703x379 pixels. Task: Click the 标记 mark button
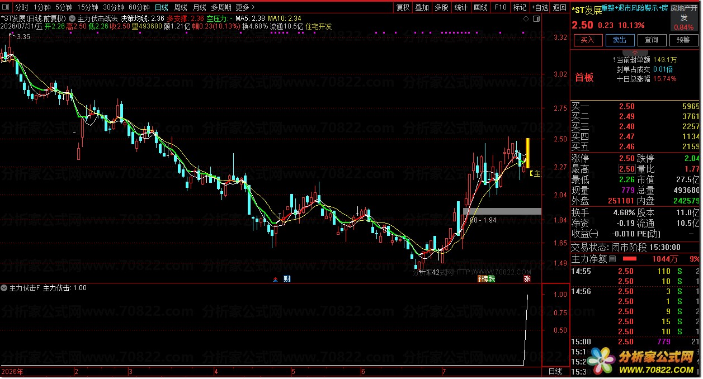click(x=520, y=7)
